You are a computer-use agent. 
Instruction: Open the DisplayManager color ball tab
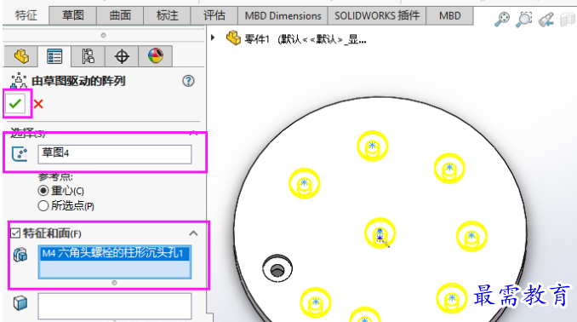(x=155, y=56)
